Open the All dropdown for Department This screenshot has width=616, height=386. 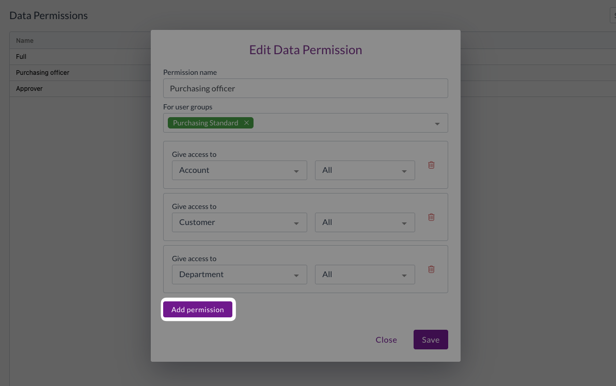[x=365, y=275]
